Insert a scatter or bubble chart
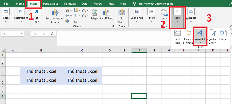 point(76,21)
